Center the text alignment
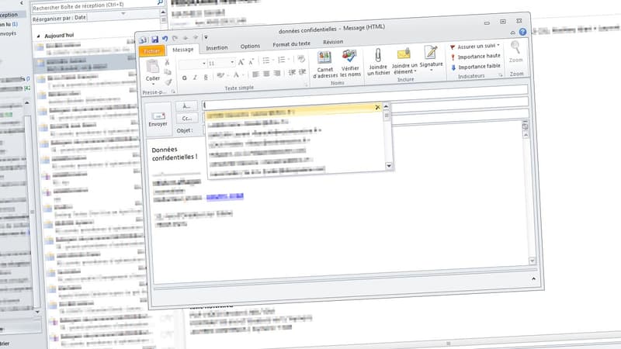 266,74
